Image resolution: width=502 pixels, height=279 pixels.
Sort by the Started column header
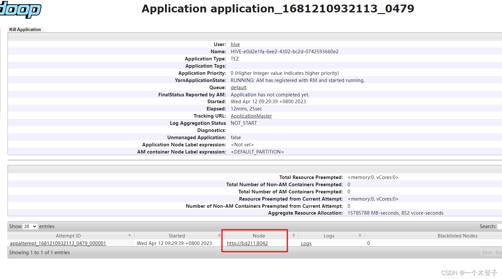(x=178, y=236)
